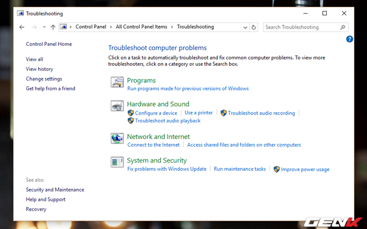Image resolution: width=367 pixels, height=229 pixels.
Task: Open Recovery link under See also
Action: [x=36, y=209]
